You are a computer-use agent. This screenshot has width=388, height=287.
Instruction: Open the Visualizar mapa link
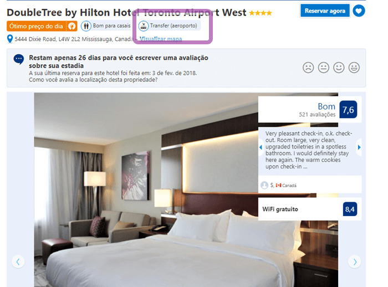[161, 39]
